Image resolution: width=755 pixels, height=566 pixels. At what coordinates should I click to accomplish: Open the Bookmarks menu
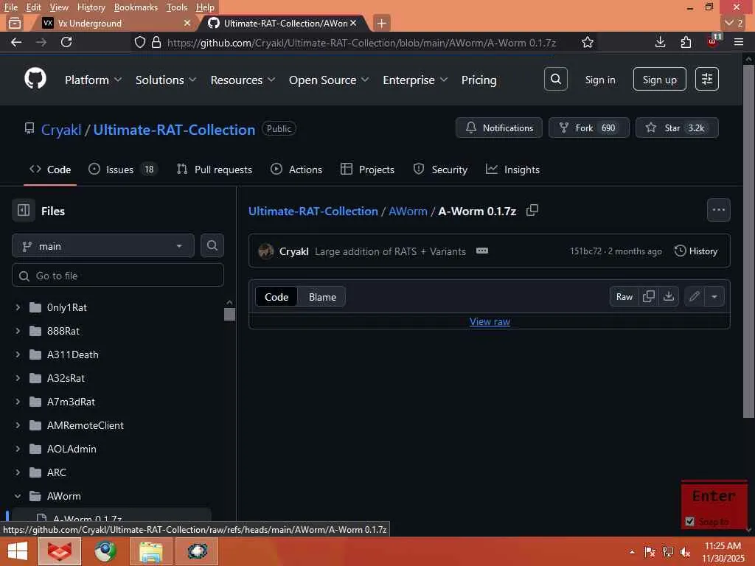(x=136, y=7)
